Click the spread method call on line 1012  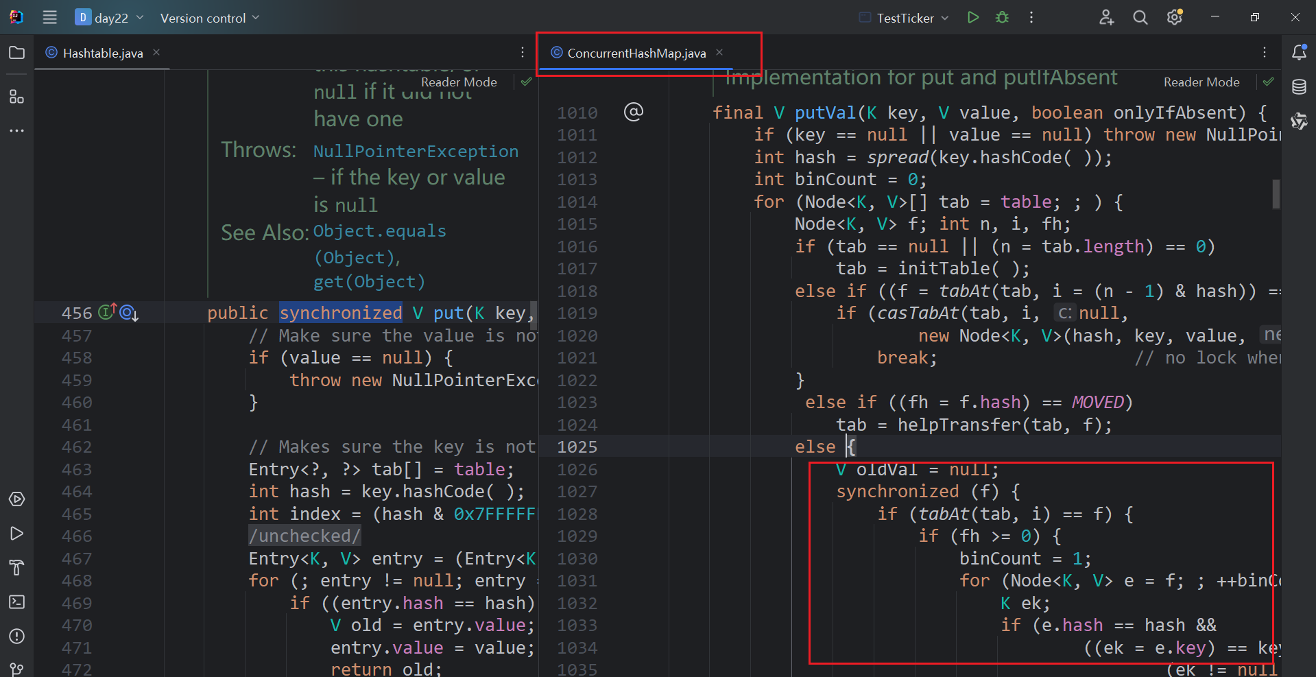(x=897, y=157)
